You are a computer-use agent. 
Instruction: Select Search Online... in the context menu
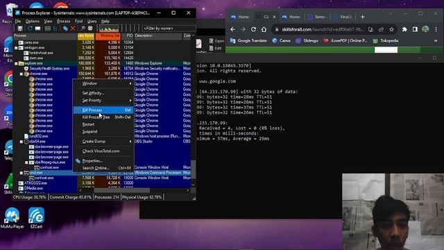point(103,168)
